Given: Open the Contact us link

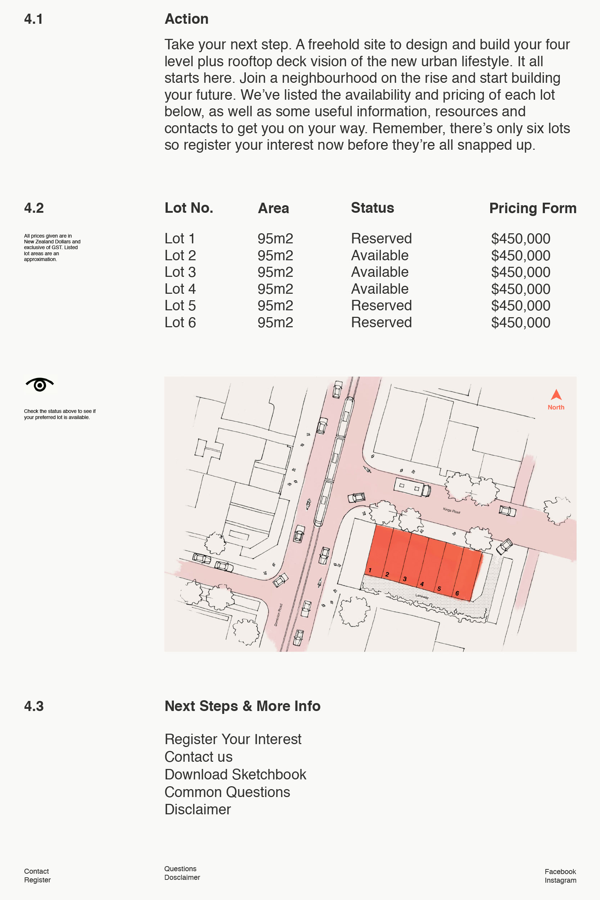Looking at the screenshot, I should (198, 756).
